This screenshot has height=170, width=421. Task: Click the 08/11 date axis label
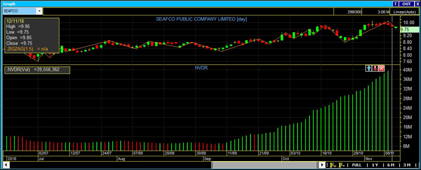(x=389, y=153)
